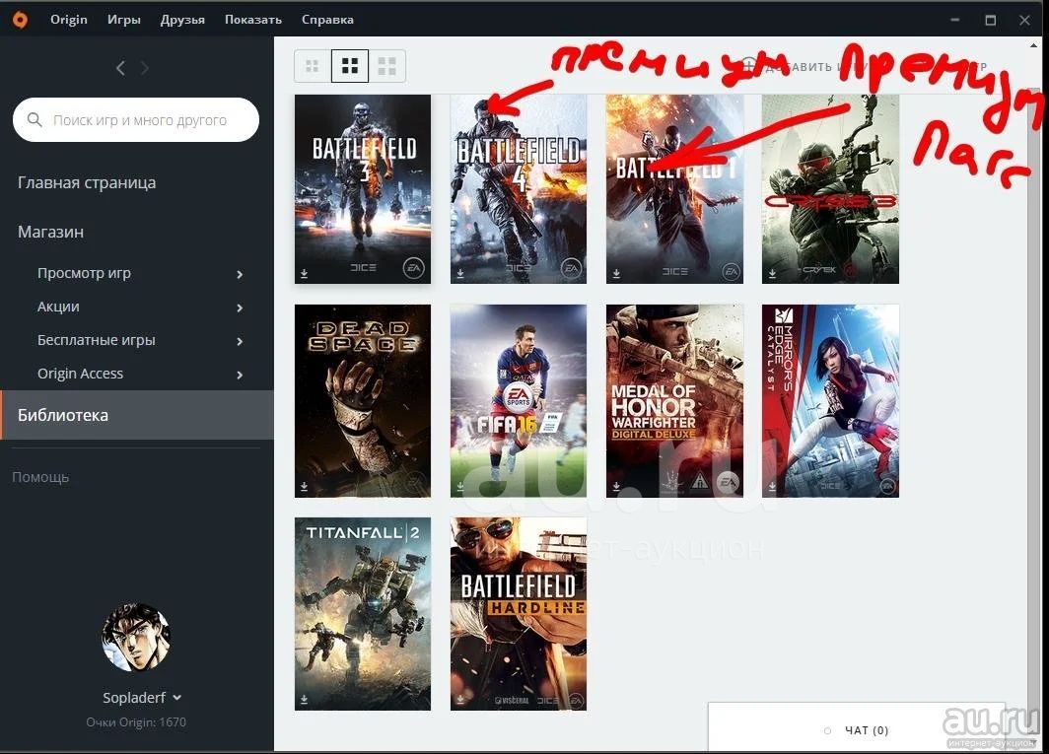This screenshot has height=754, width=1049.
Task: Click the download icon on Battlefield Hardline
Action: click(460, 699)
